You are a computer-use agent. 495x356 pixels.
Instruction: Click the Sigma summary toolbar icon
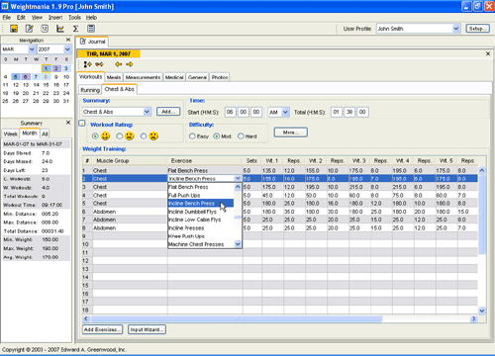[x=75, y=29]
